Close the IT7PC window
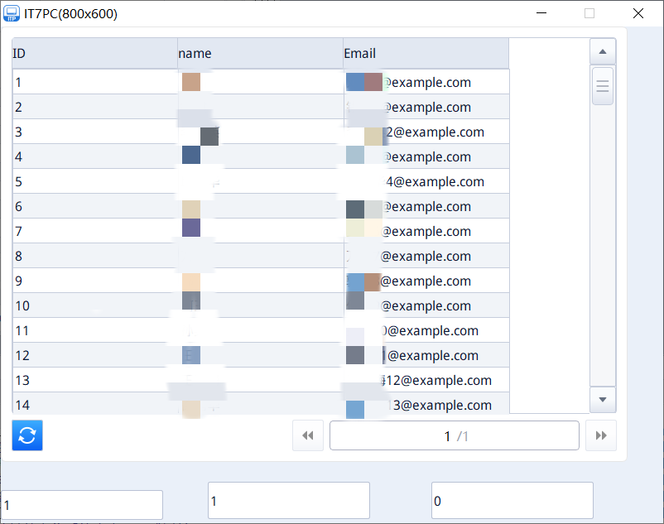Image resolution: width=664 pixels, height=524 pixels. (638, 13)
